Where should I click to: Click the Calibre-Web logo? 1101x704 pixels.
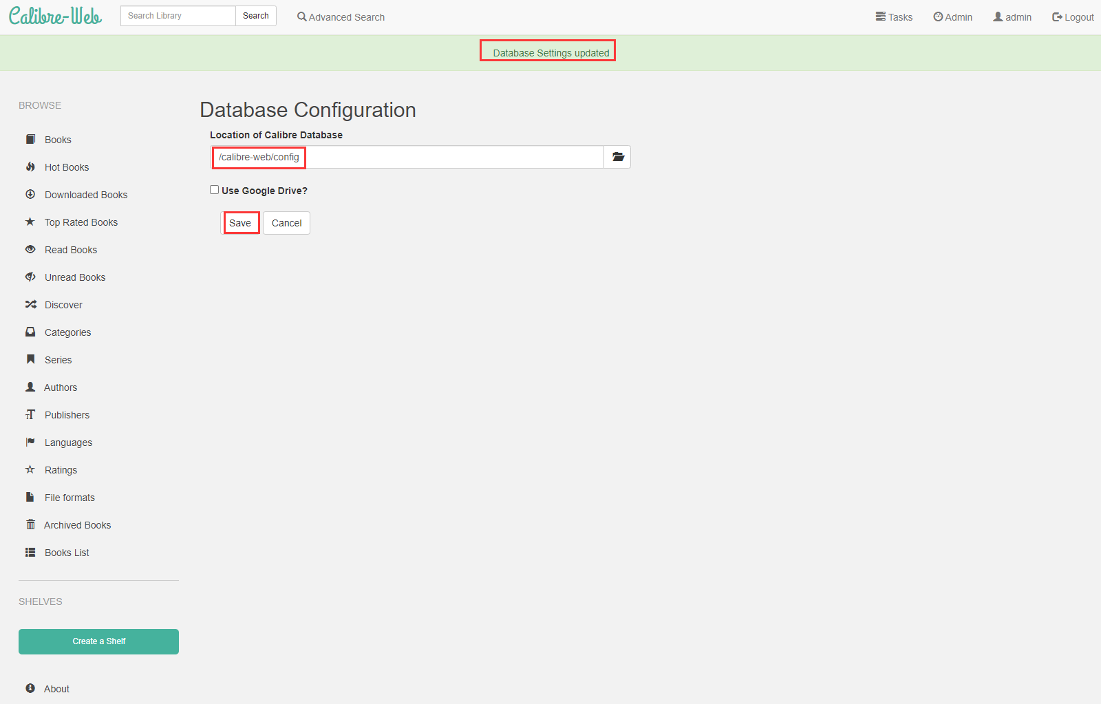(x=55, y=17)
